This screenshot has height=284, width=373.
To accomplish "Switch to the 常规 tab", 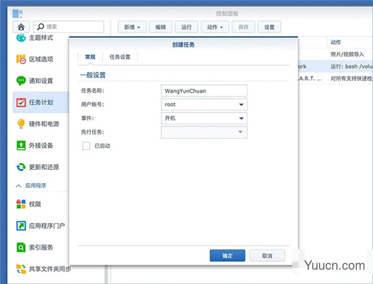I will tap(90, 57).
